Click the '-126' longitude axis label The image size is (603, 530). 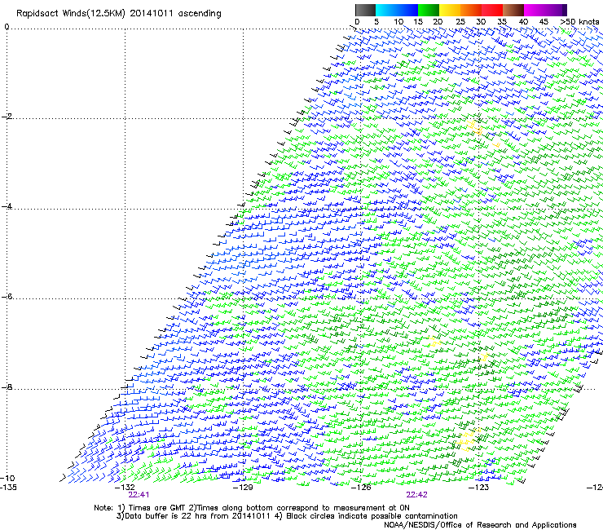coord(361,488)
